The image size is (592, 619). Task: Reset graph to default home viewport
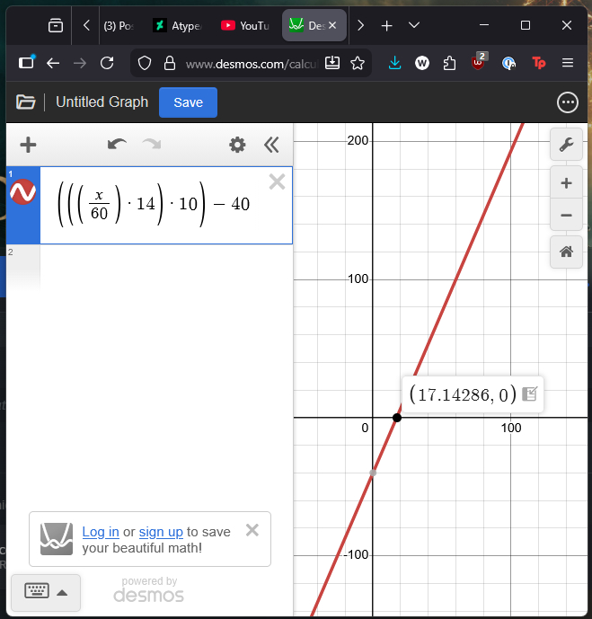(566, 252)
